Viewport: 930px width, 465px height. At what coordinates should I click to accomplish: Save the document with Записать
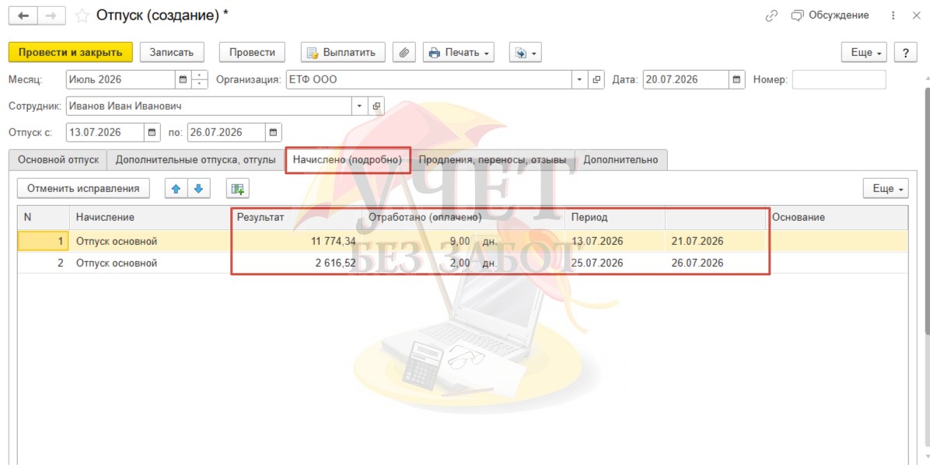point(172,52)
